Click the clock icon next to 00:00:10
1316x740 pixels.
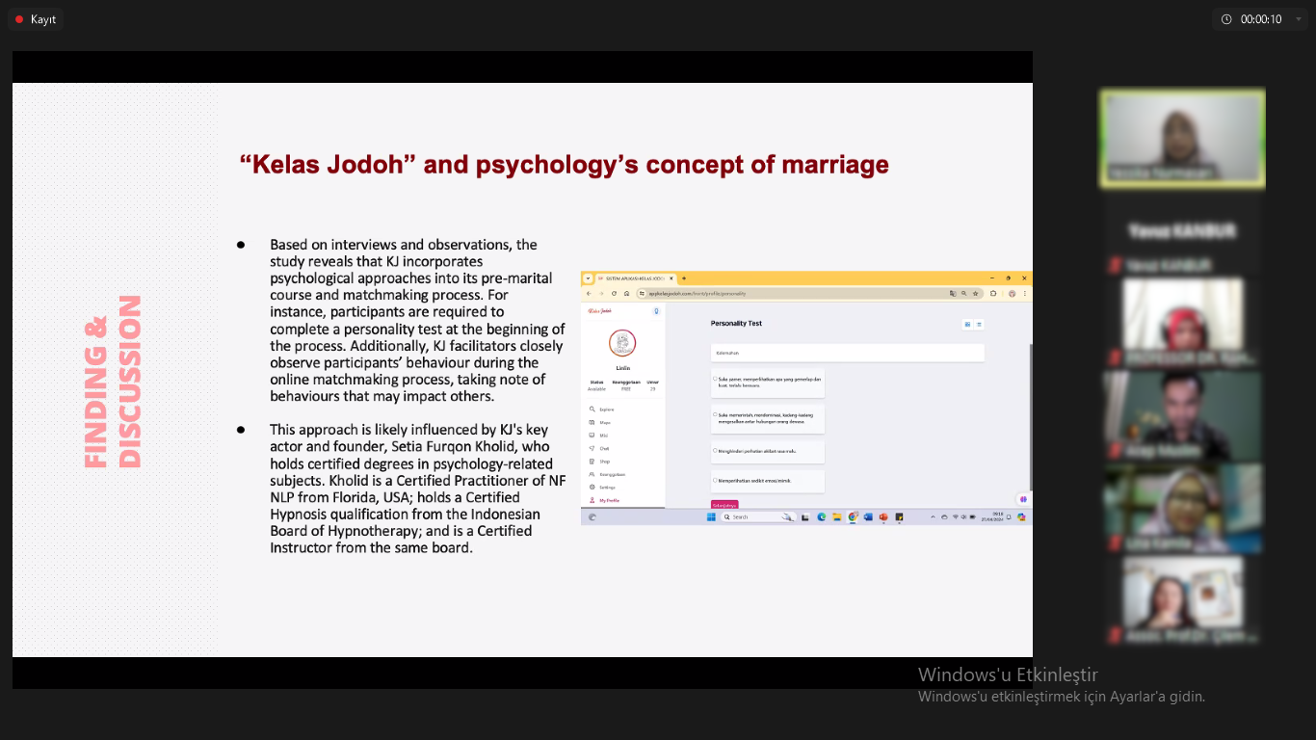coord(1226,19)
